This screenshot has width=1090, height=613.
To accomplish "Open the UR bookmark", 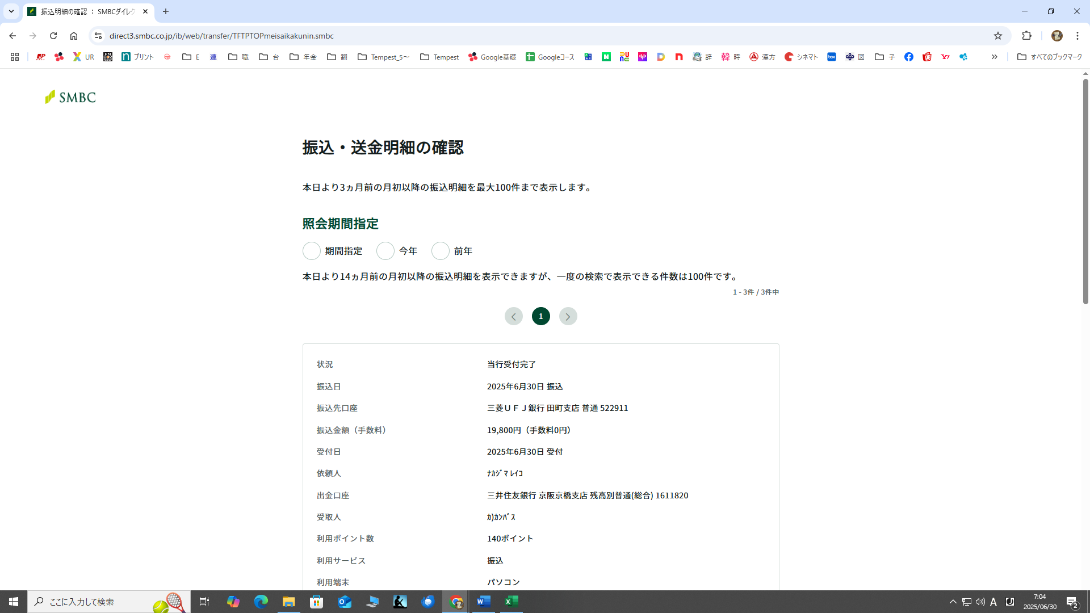I will [x=83, y=57].
